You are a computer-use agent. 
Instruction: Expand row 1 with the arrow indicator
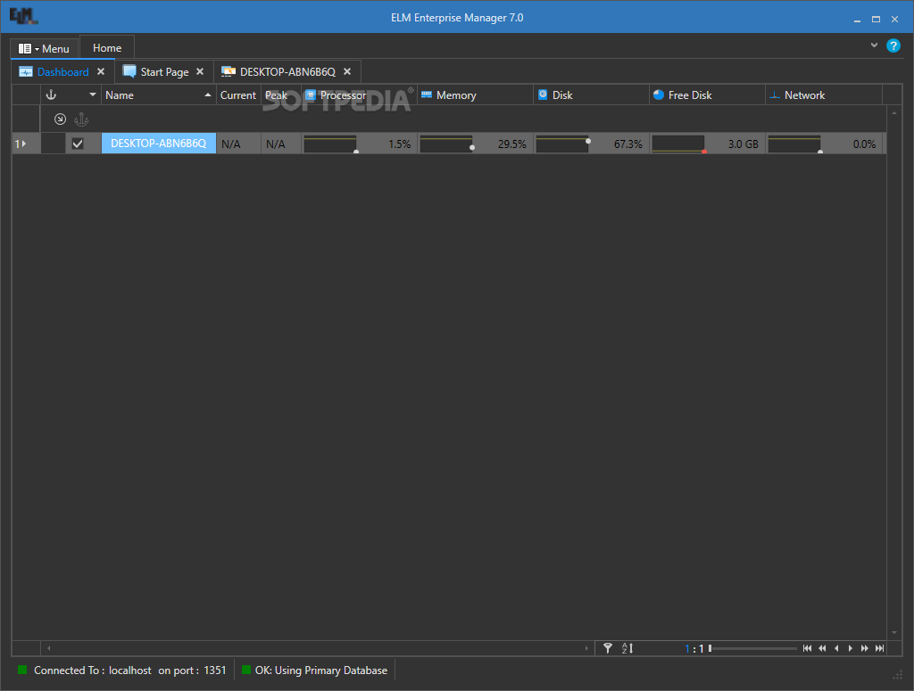click(x=24, y=144)
